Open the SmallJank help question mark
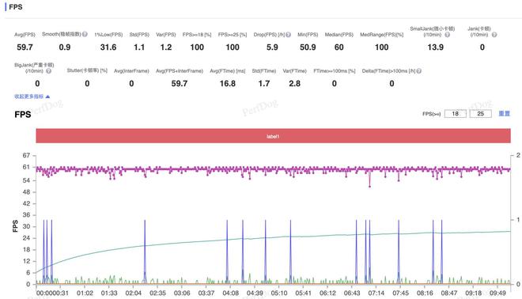 click(448, 35)
